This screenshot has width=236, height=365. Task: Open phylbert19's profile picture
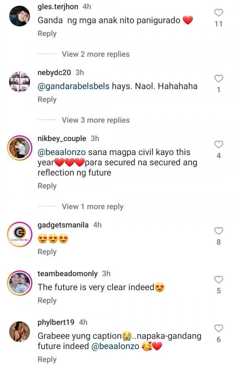point(19,332)
